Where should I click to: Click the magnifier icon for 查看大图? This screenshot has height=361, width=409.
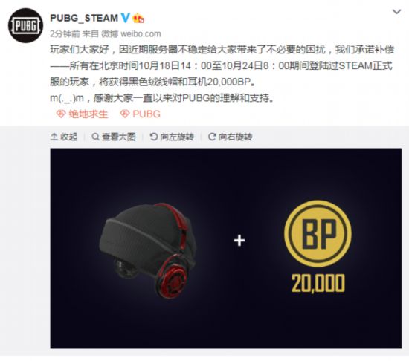(x=95, y=137)
